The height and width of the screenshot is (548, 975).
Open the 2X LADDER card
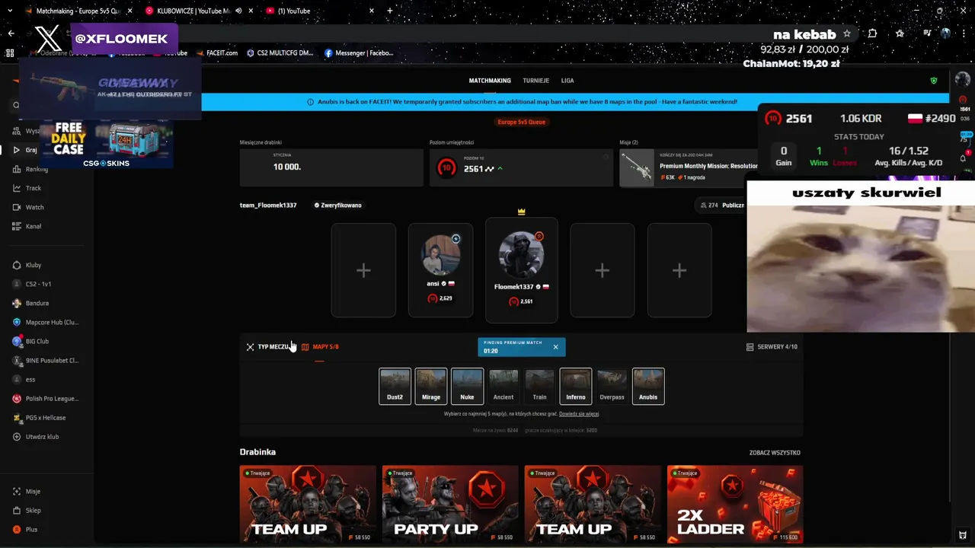[735, 505]
